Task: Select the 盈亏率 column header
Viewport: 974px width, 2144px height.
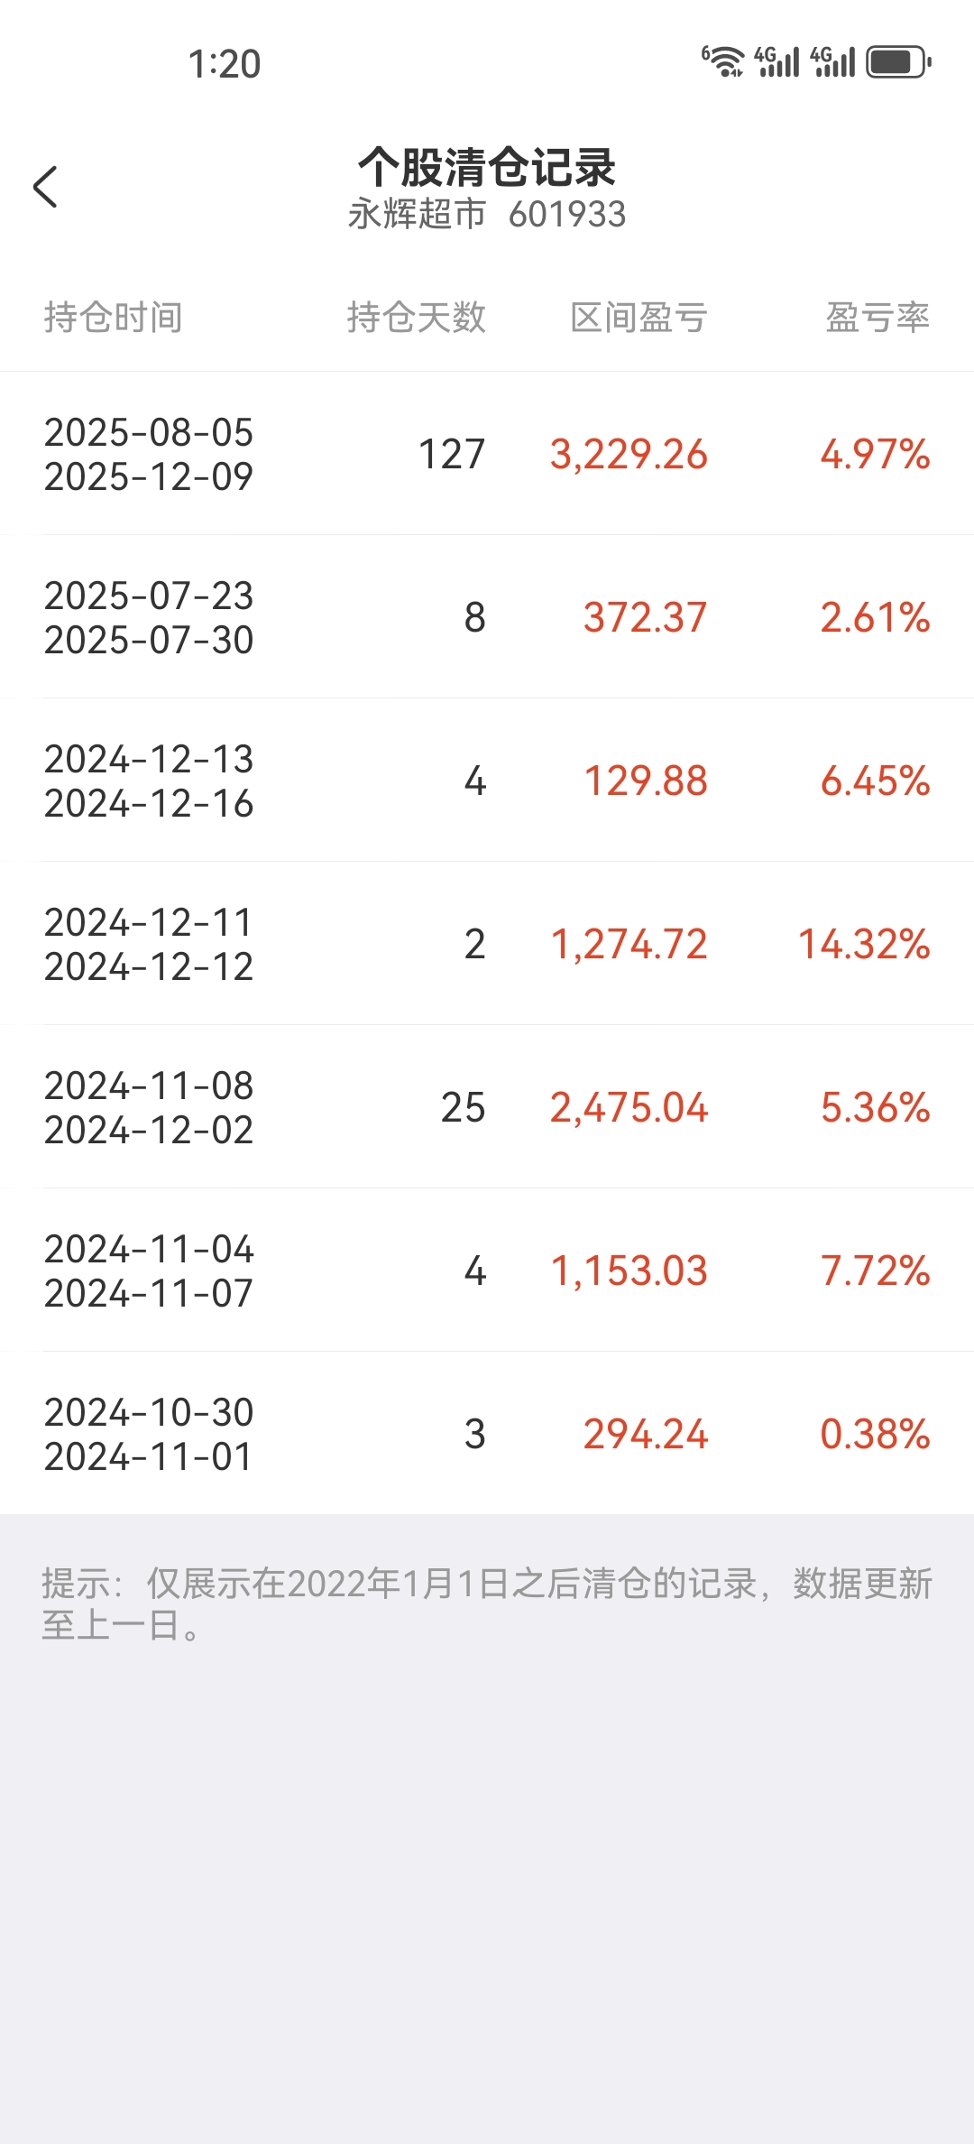Action: (x=878, y=318)
